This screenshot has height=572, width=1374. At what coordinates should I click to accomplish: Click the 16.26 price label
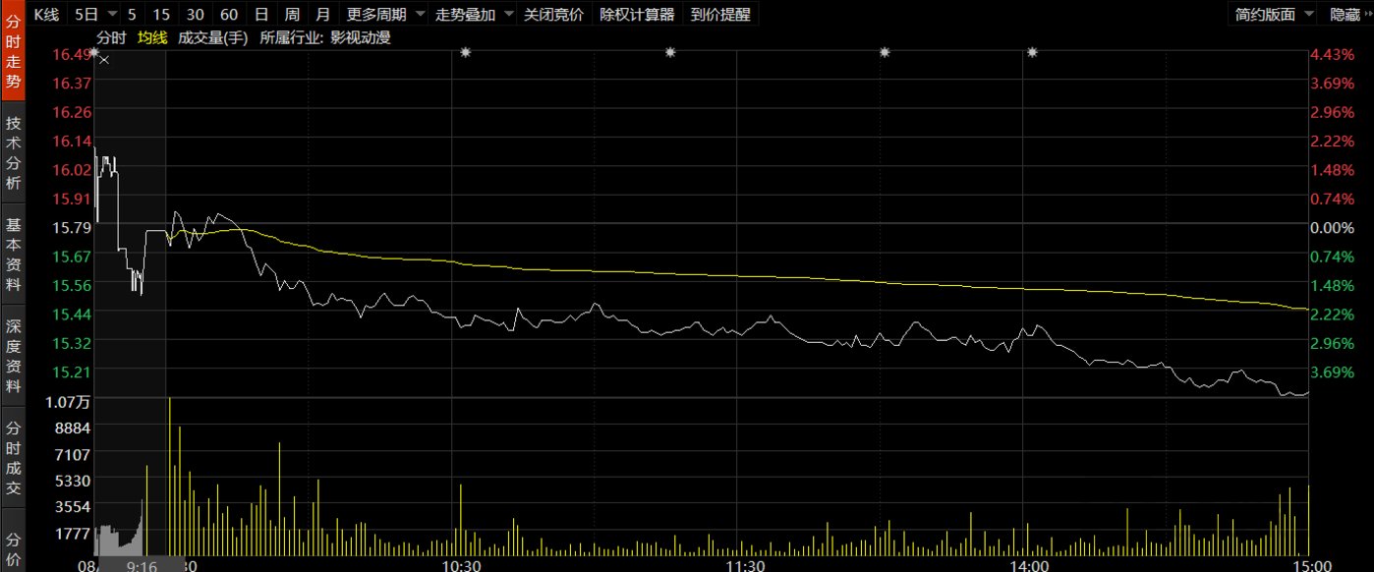72,112
